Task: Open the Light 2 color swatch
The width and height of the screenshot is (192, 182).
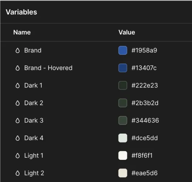Action: tap(123, 173)
